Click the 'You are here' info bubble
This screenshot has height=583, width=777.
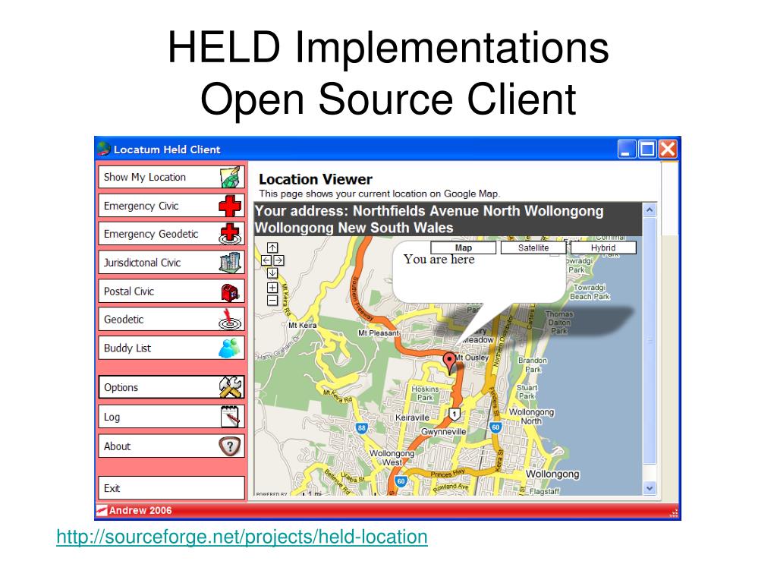click(480, 272)
